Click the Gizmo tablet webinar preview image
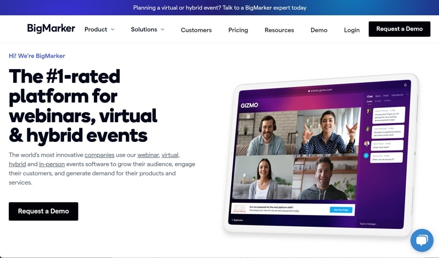Viewport: 439px width, 258px height. coord(320,154)
